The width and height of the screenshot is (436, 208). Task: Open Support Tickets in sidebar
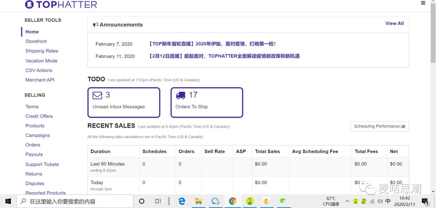pos(42,164)
